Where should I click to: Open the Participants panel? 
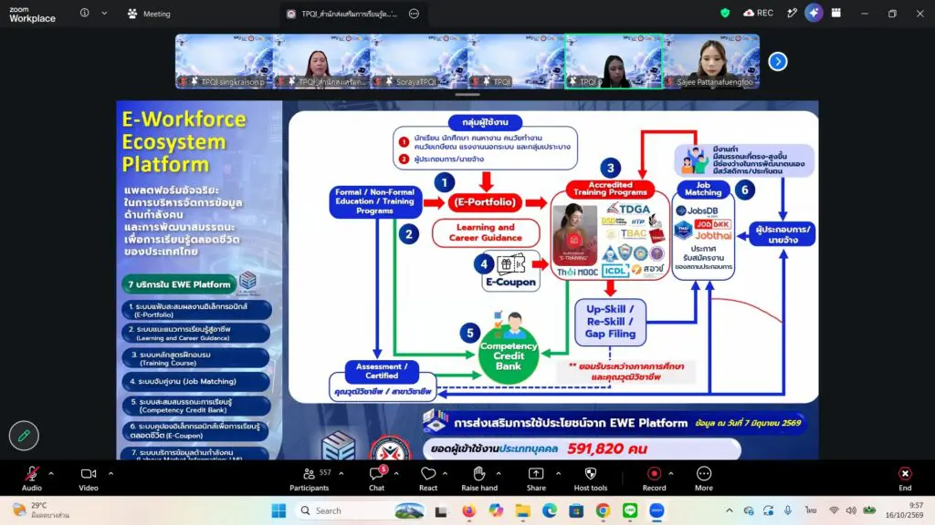coord(309,479)
